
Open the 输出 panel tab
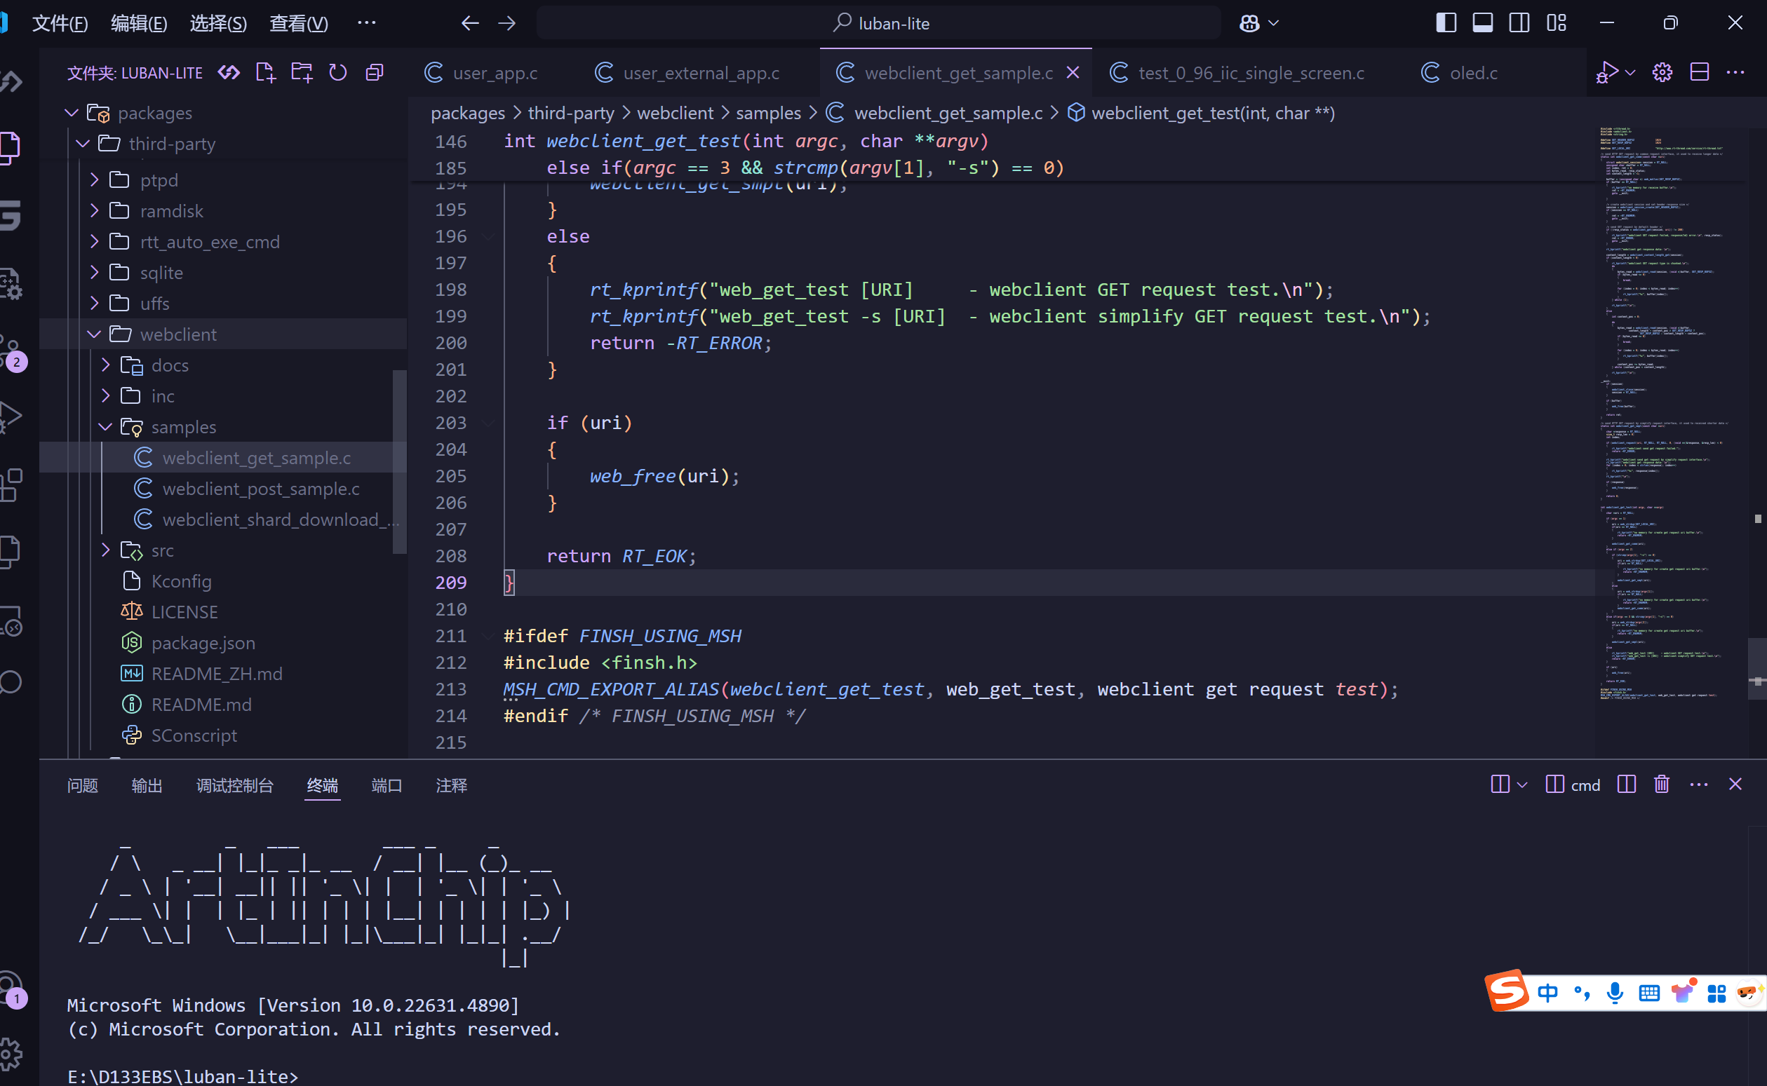[x=147, y=785]
